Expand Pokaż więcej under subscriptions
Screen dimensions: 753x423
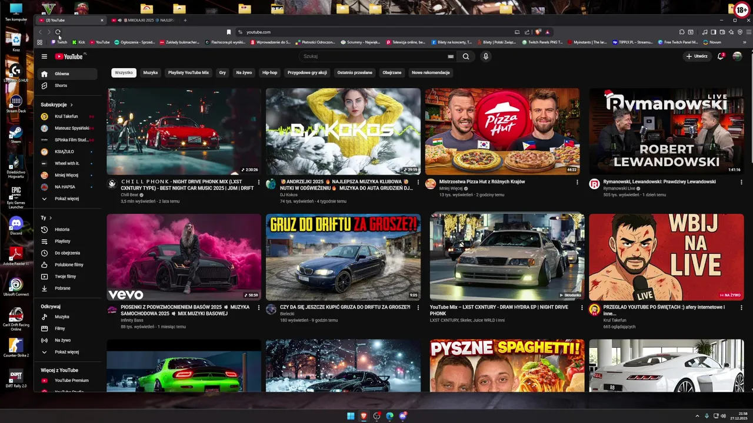pos(68,199)
